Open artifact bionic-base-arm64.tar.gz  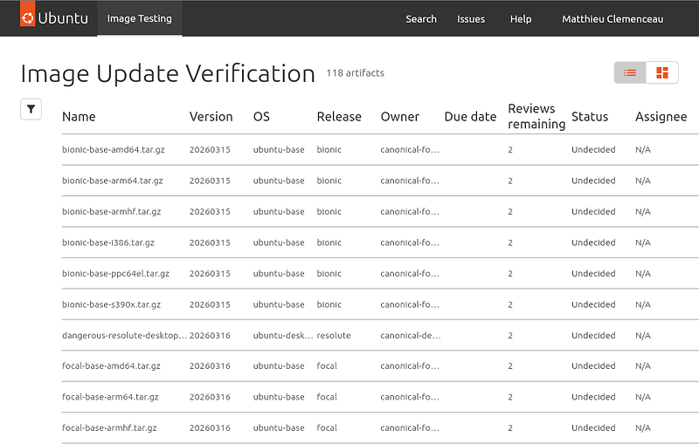pyautogui.click(x=113, y=181)
